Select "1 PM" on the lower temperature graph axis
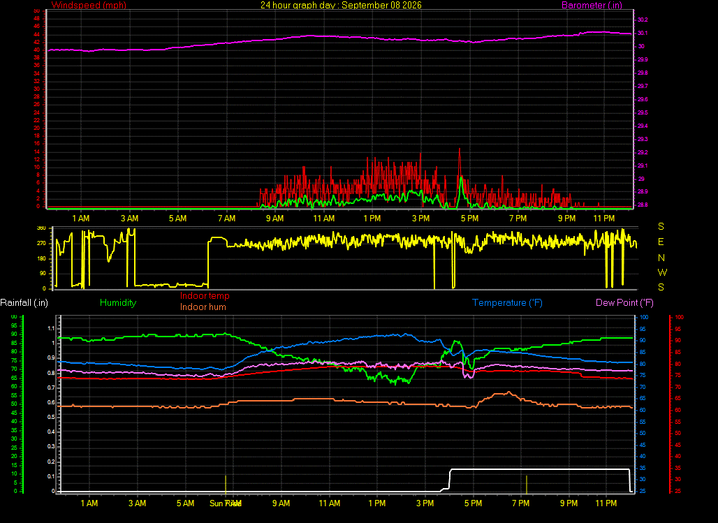Screen dimensions: 718x523 (x=377, y=503)
